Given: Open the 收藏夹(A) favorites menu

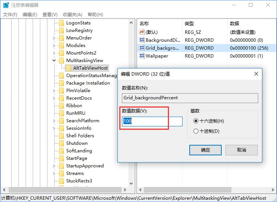Looking at the screenshot, I should click(x=73, y=15).
